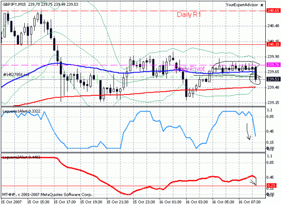Click the 15 Oct 15:30 time label
Screen dimensions: 281x205
38,202
